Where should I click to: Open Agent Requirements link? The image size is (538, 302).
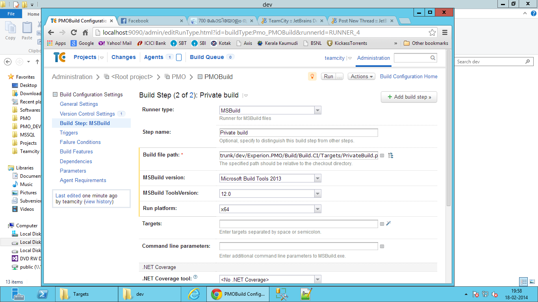click(83, 180)
